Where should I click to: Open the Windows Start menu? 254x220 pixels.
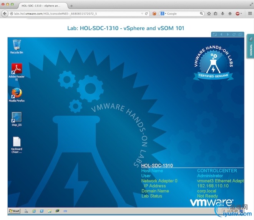pyautogui.click(x=15, y=211)
